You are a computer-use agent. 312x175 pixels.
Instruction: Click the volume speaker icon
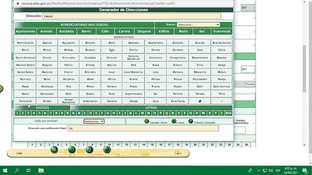pos(271,171)
